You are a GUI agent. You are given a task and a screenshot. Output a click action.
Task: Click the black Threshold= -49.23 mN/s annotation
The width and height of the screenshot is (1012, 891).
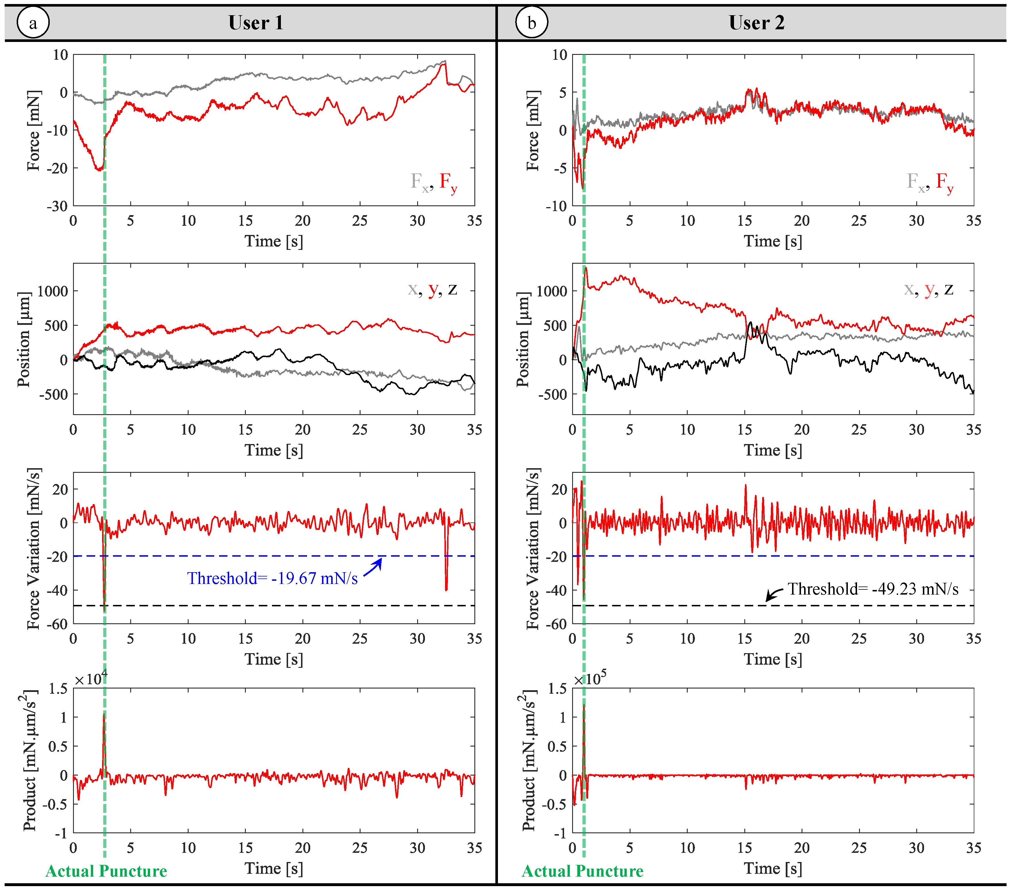pyautogui.click(x=873, y=589)
